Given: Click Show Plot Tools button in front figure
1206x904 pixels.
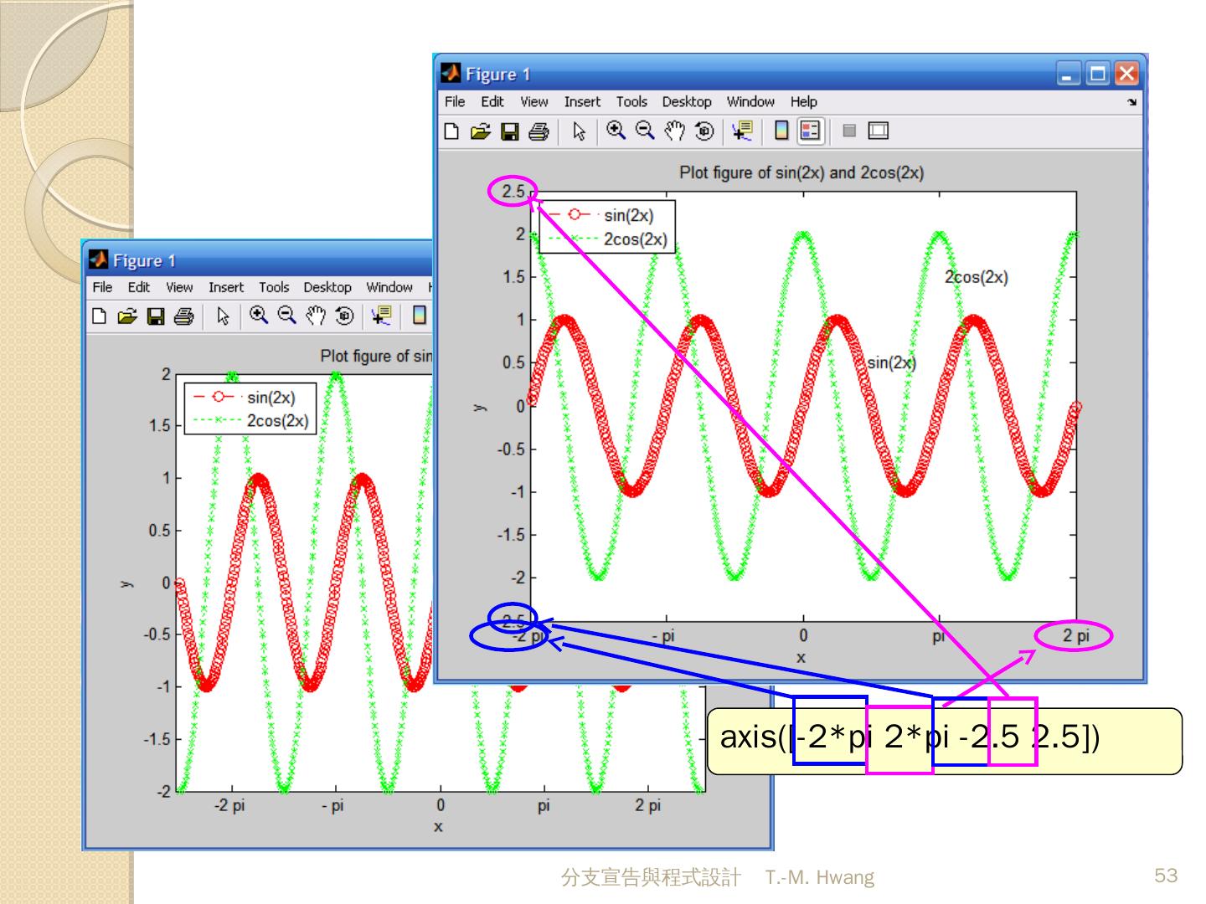Looking at the screenshot, I should (878, 131).
